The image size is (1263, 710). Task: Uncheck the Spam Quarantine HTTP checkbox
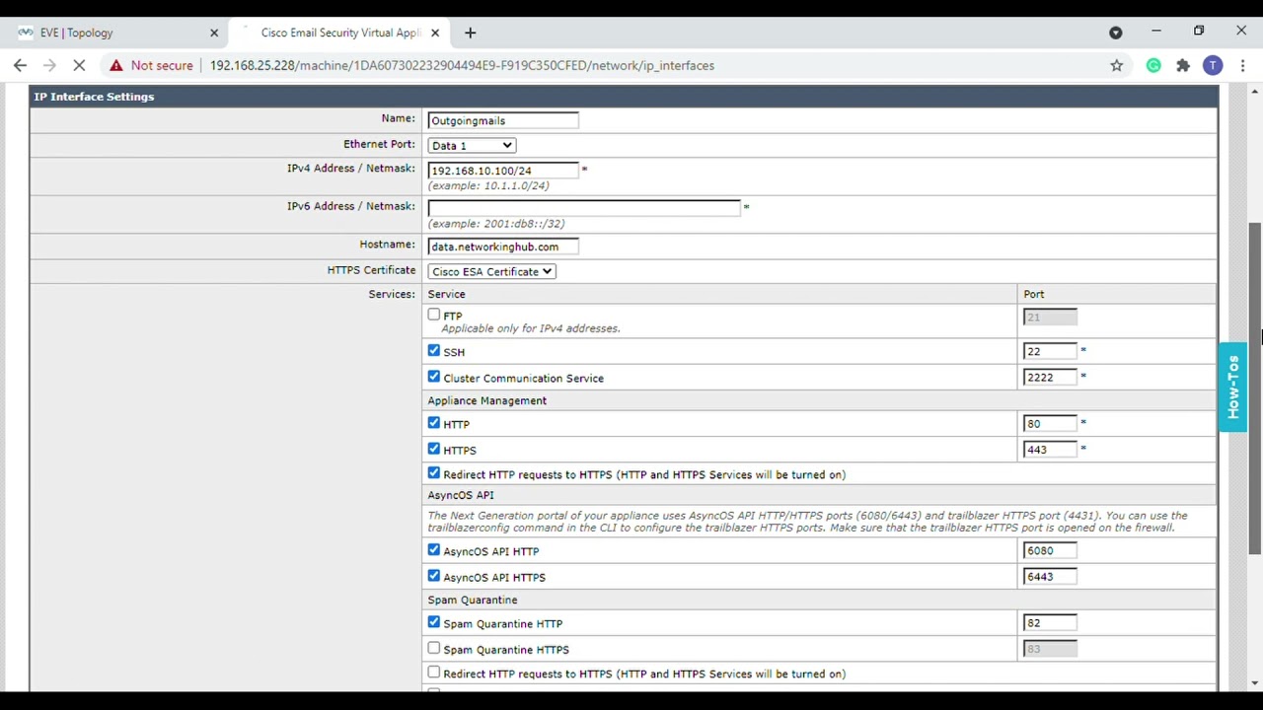point(434,622)
